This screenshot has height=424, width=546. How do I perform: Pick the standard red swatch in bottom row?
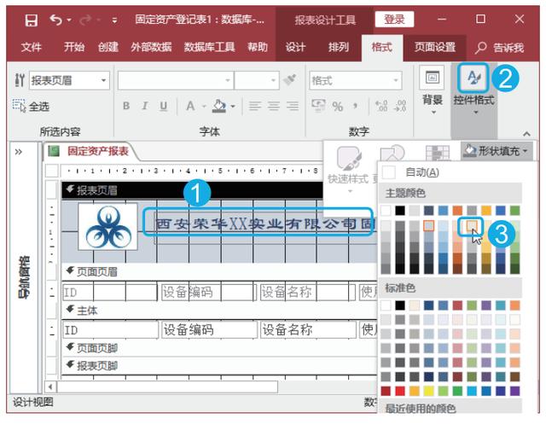coord(400,391)
